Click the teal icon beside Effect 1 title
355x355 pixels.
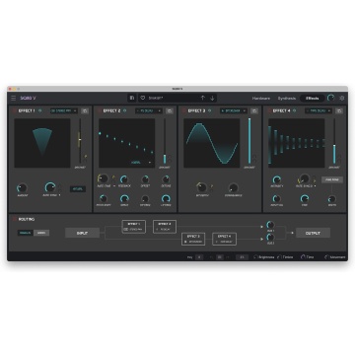click(x=39, y=110)
